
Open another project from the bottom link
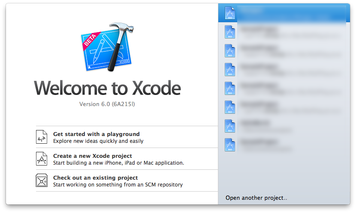coord(256,198)
